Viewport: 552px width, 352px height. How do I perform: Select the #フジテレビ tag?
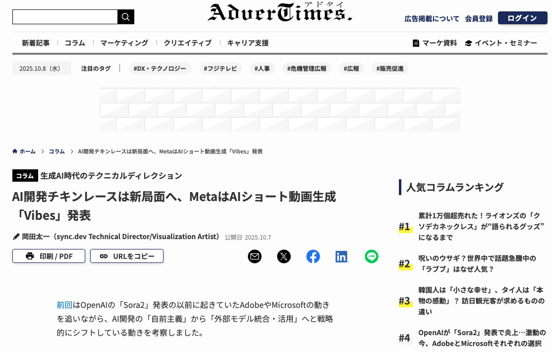tap(220, 69)
